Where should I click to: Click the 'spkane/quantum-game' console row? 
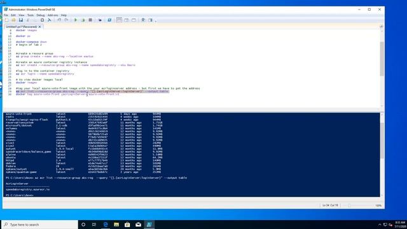(83, 172)
